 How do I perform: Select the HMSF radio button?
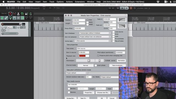[87, 24]
